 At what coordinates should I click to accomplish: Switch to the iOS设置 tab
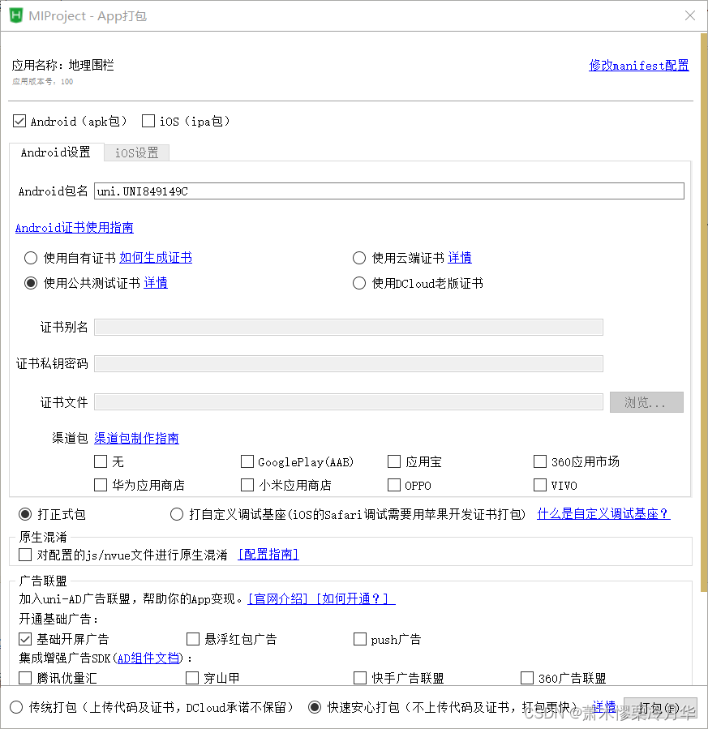click(137, 152)
